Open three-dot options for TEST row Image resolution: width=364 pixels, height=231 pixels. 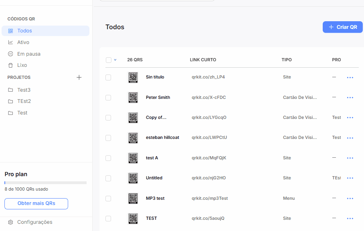coord(350,218)
